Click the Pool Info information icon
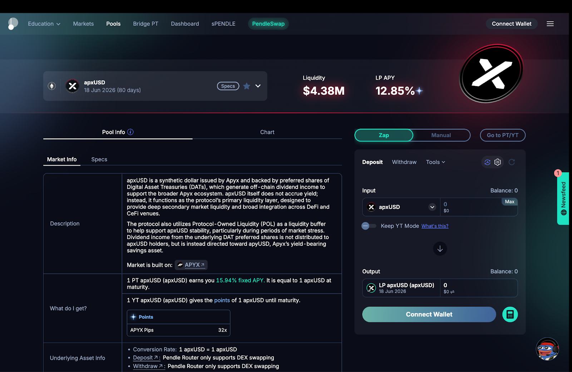Viewport: 572px width, 372px height. click(x=130, y=132)
